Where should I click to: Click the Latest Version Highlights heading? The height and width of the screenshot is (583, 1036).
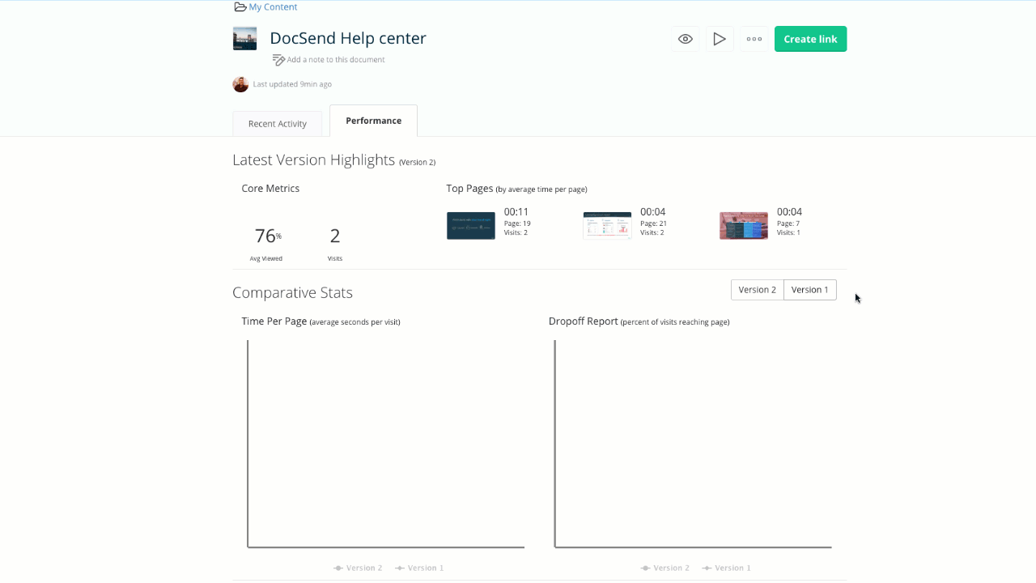click(x=313, y=160)
